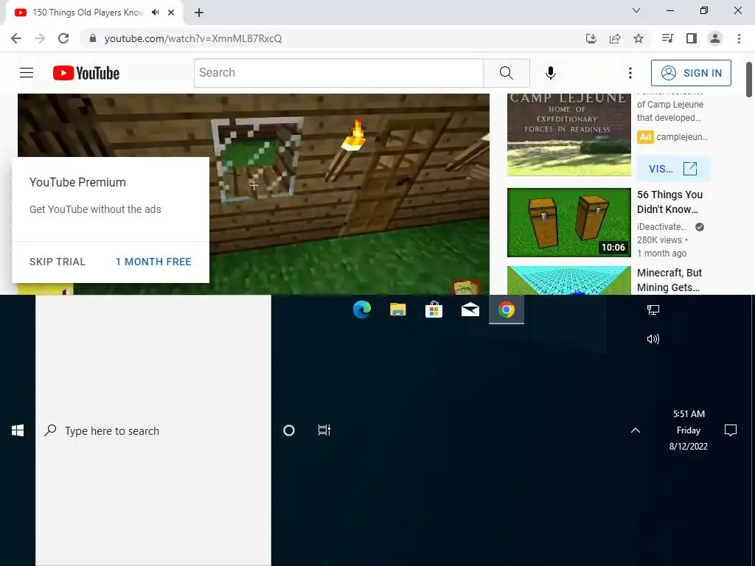Expand hidden system tray icons chevron

coord(636,430)
